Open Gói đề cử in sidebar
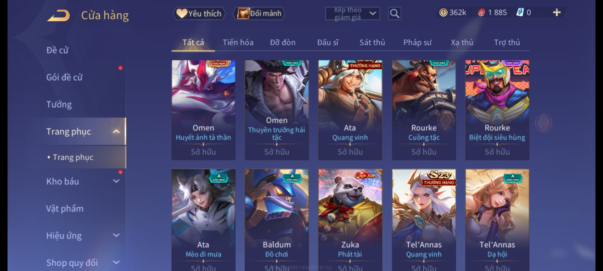 pyautogui.click(x=64, y=77)
